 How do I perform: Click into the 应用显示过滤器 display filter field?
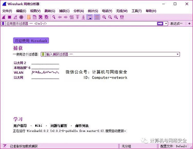point(81,23)
